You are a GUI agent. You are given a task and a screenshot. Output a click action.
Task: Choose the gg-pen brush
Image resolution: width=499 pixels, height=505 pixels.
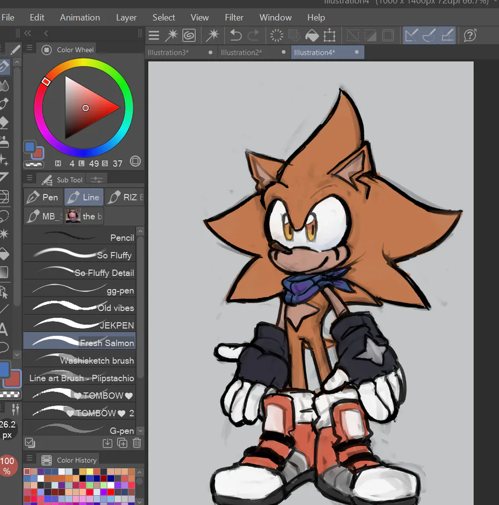79,288
